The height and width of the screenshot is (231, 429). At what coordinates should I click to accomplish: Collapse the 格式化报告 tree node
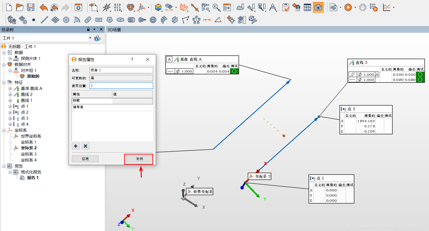coord(10,172)
